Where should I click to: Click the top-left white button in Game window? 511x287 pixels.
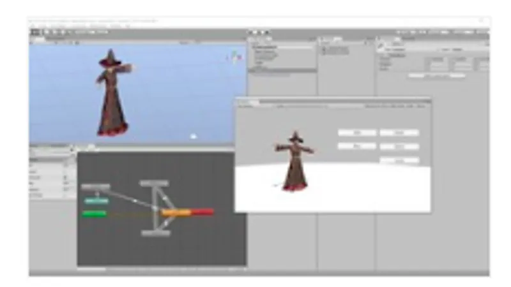click(x=357, y=133)
